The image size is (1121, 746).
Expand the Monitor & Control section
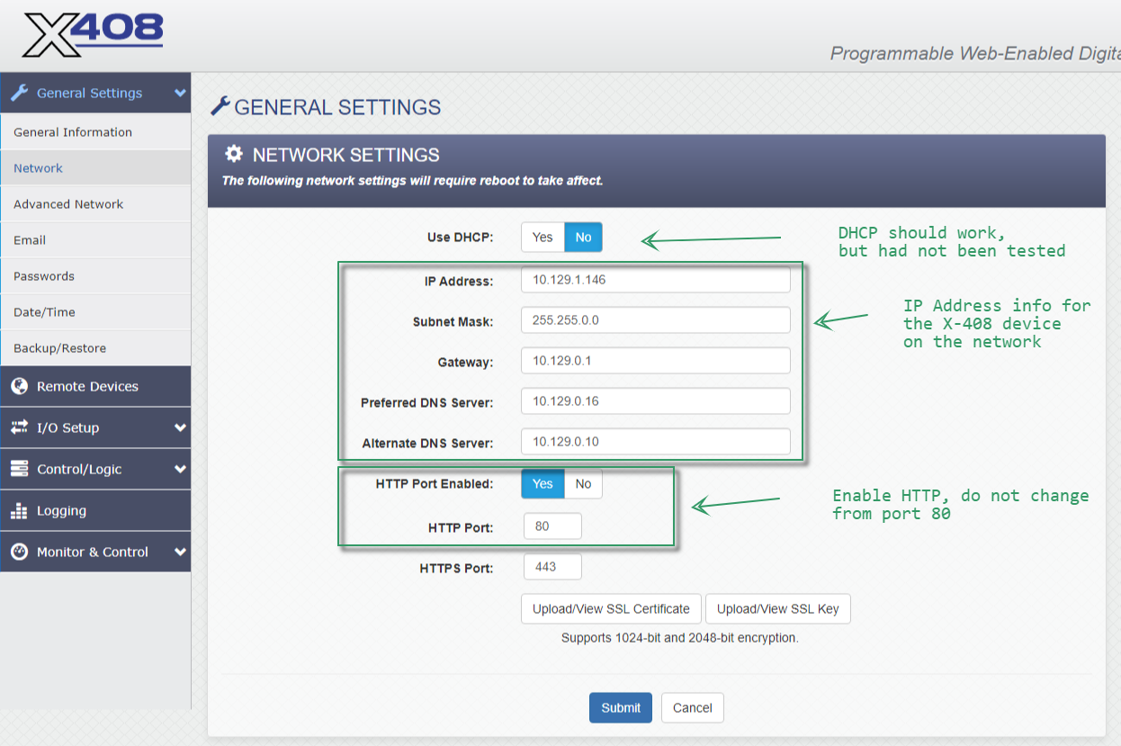(94, 551)
